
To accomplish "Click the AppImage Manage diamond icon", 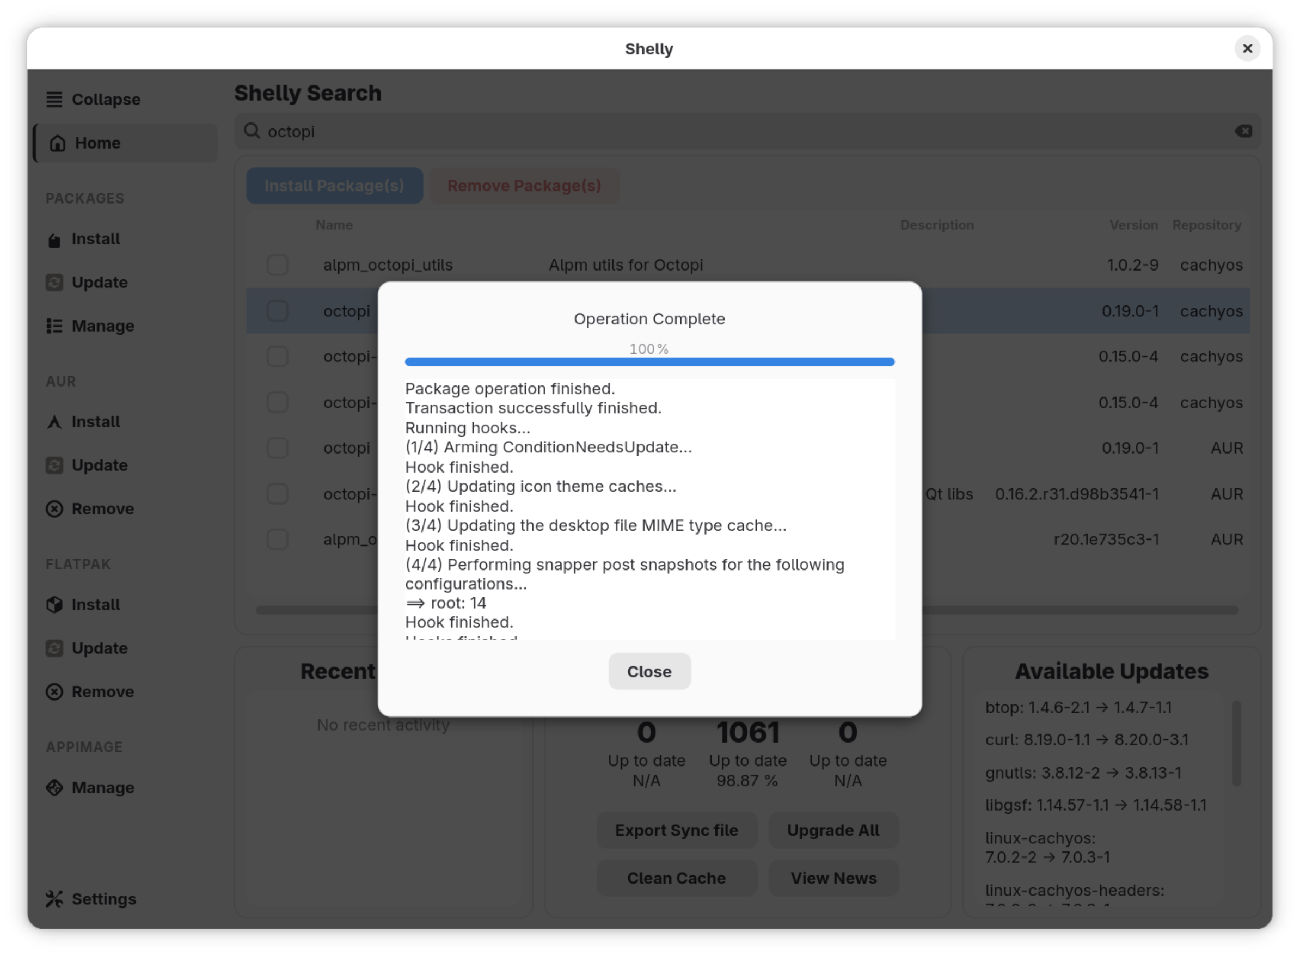I will (54, 788).
